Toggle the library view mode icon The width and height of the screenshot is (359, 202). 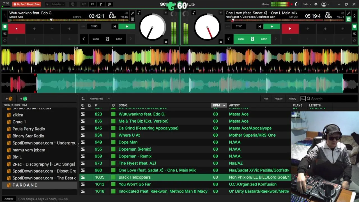coord(83,99)
